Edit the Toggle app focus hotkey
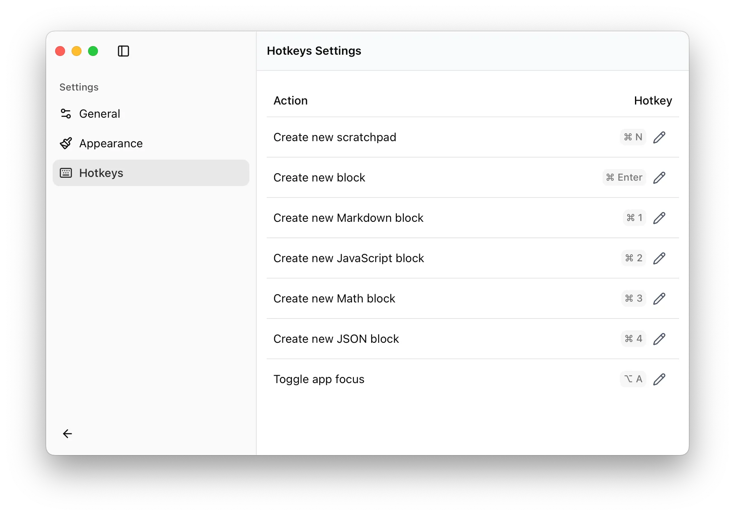735x516 pixels. pos(659,379)
